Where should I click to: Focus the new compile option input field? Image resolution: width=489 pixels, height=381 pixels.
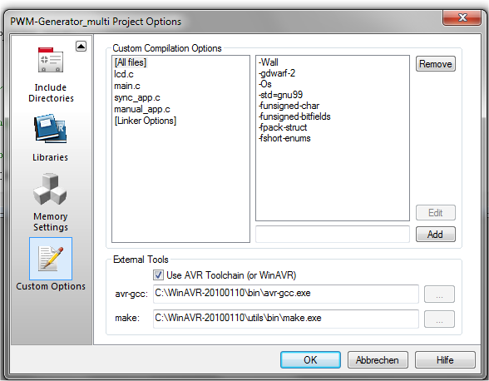coord(333,234)
